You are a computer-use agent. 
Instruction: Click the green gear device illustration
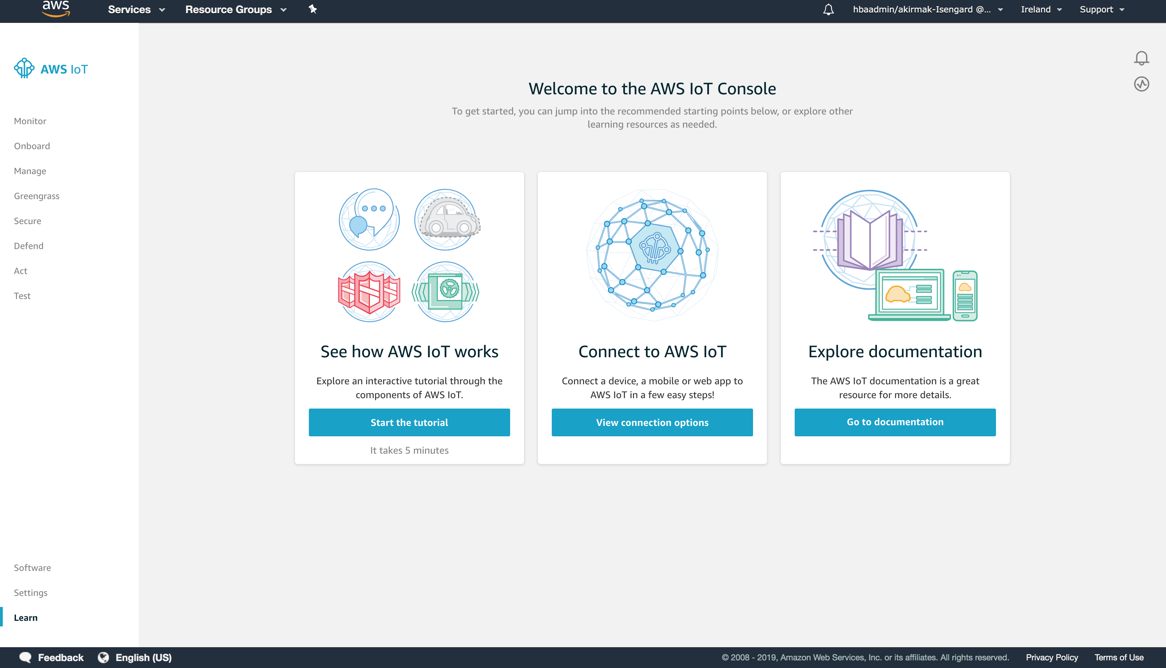tap(445, 291)
